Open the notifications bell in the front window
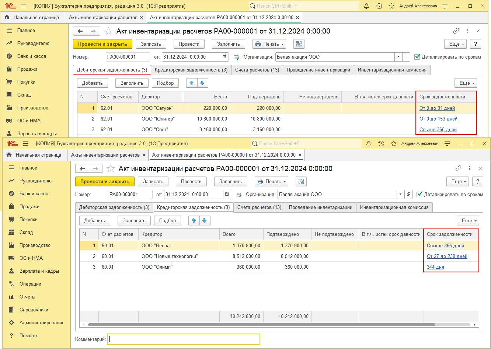 tap(369, 143)
